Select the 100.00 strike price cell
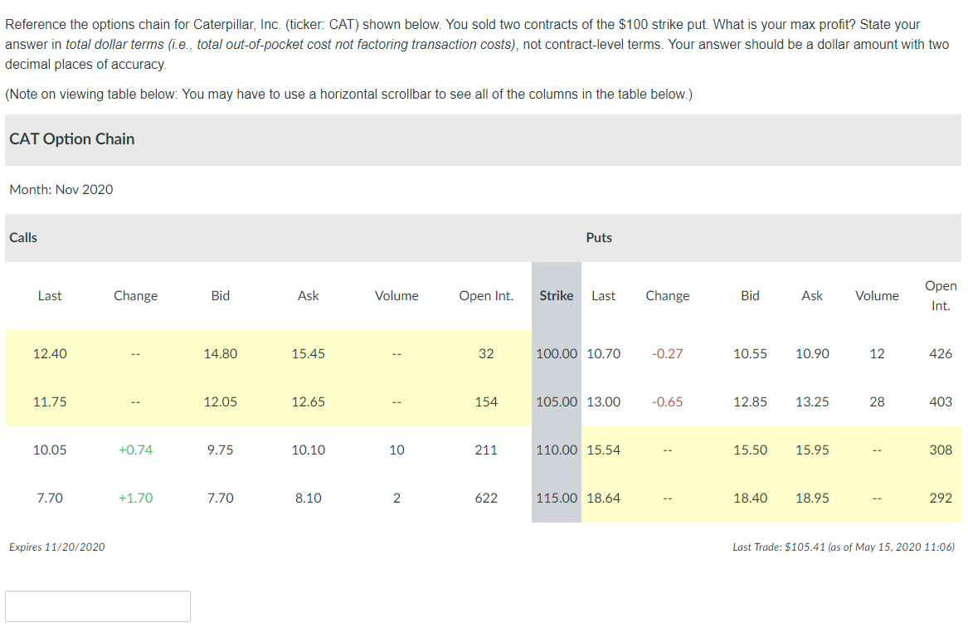Viewport: 968px width, 637px height. [556, 353]
